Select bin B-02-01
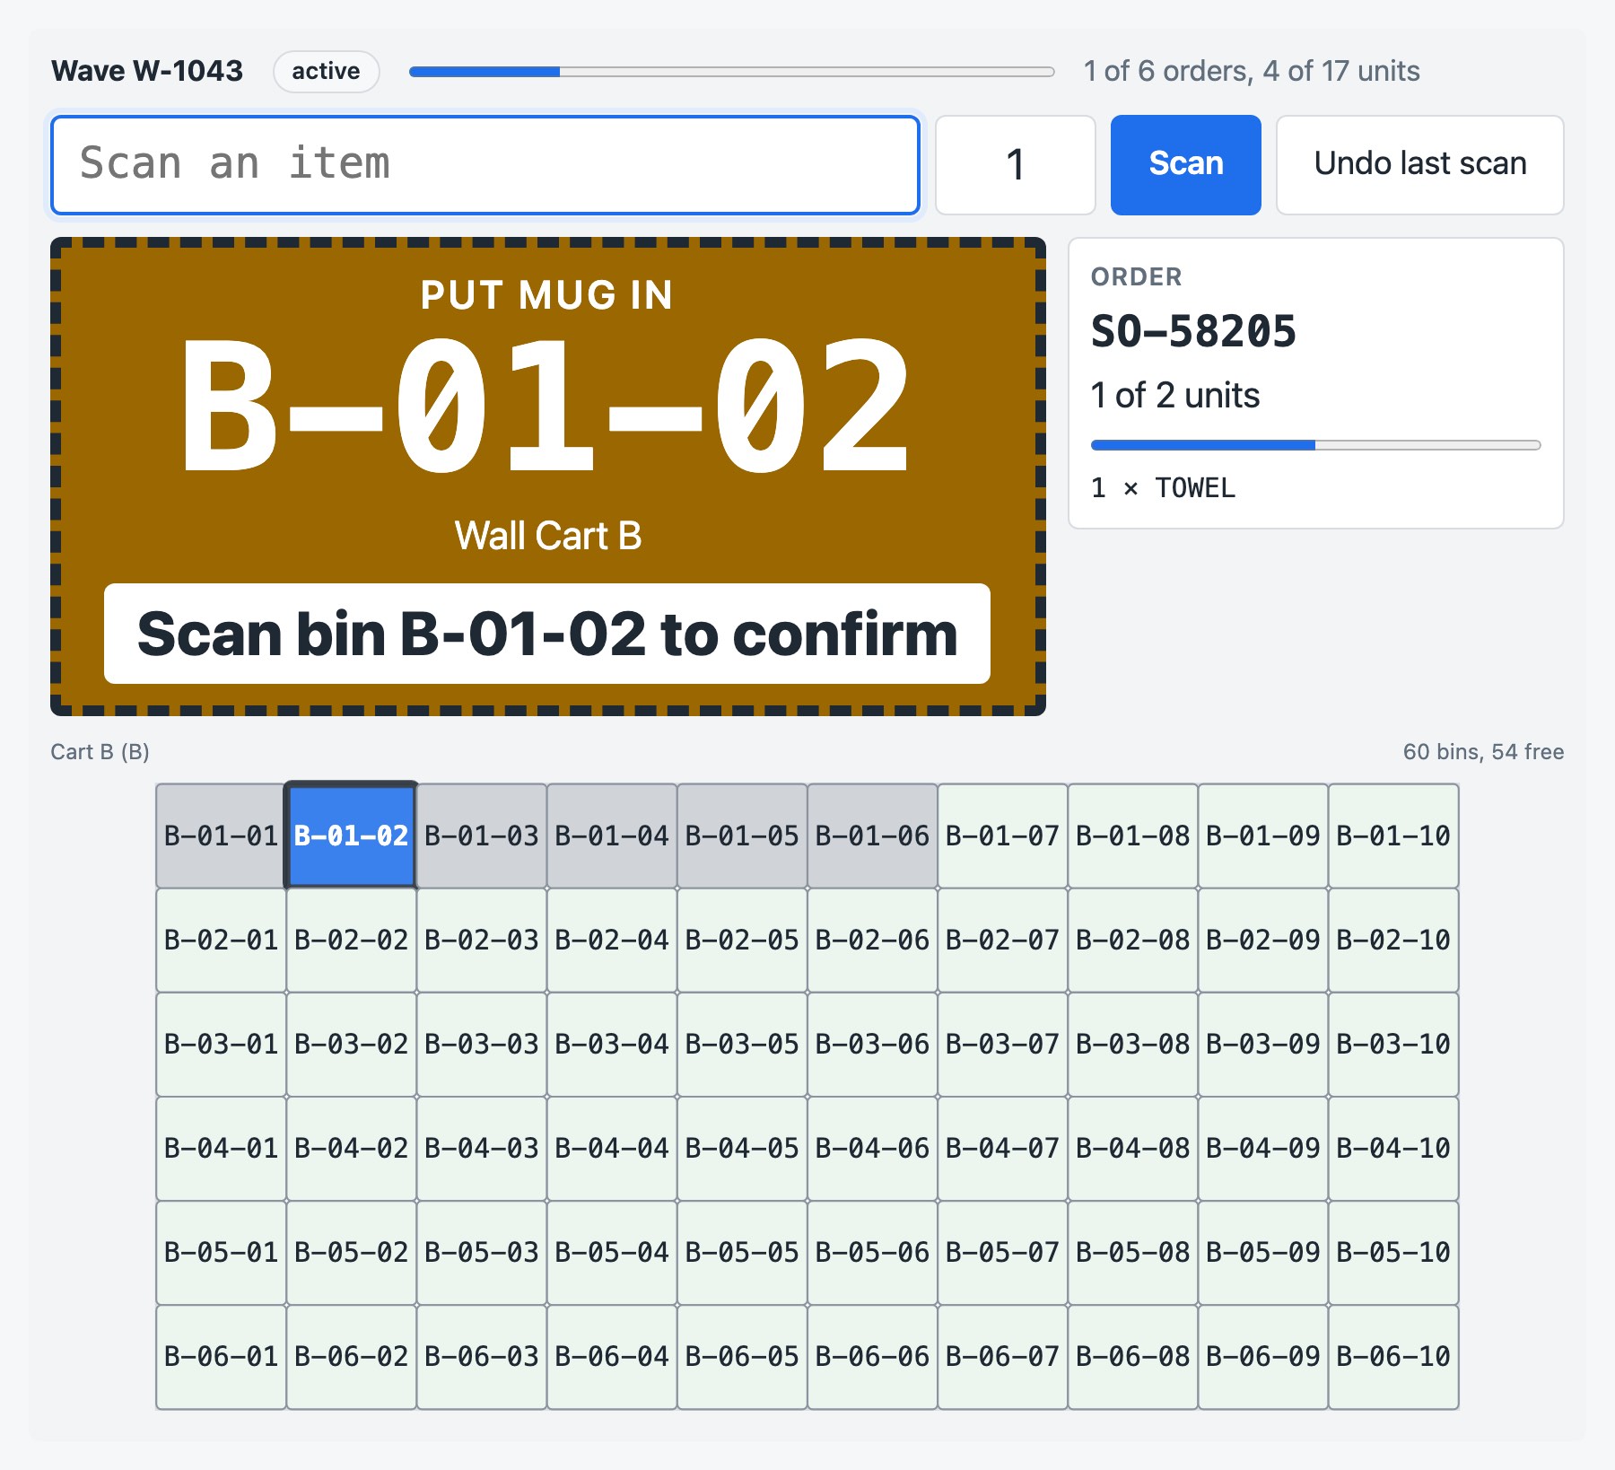Image resolution: width=1615 pixels, height=1470 pixels. (x=221, y=940)
